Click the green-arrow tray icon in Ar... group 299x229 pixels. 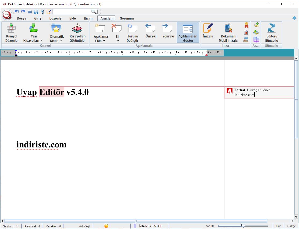pos(256,32)
